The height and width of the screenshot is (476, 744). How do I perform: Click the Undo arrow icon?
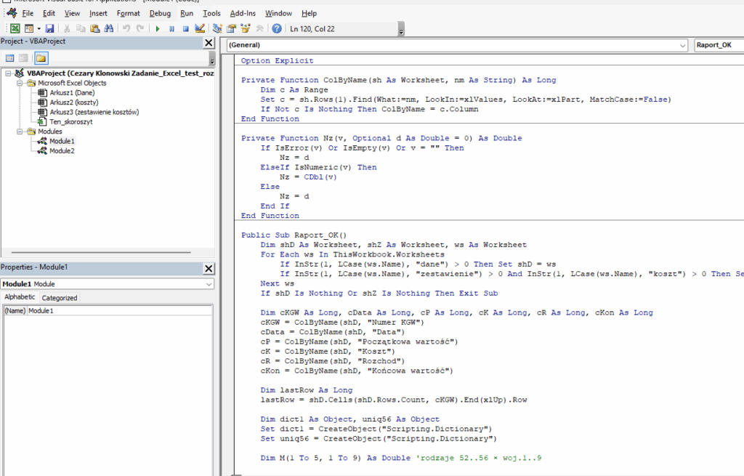126,28
